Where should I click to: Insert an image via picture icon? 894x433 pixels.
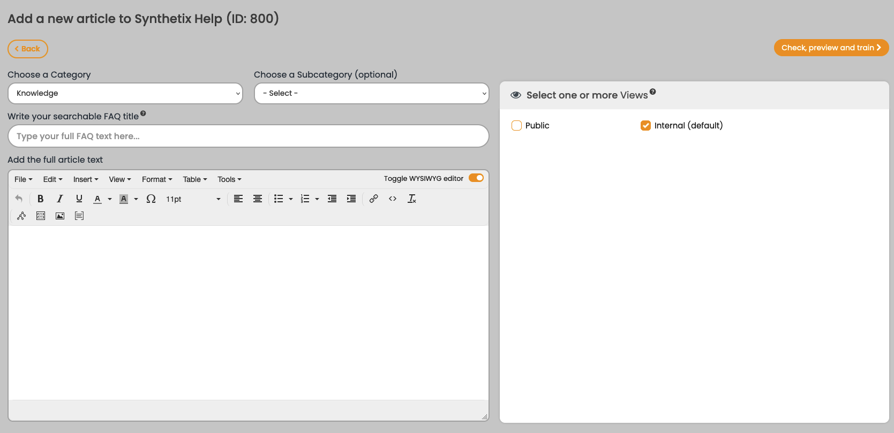point(60,216)
